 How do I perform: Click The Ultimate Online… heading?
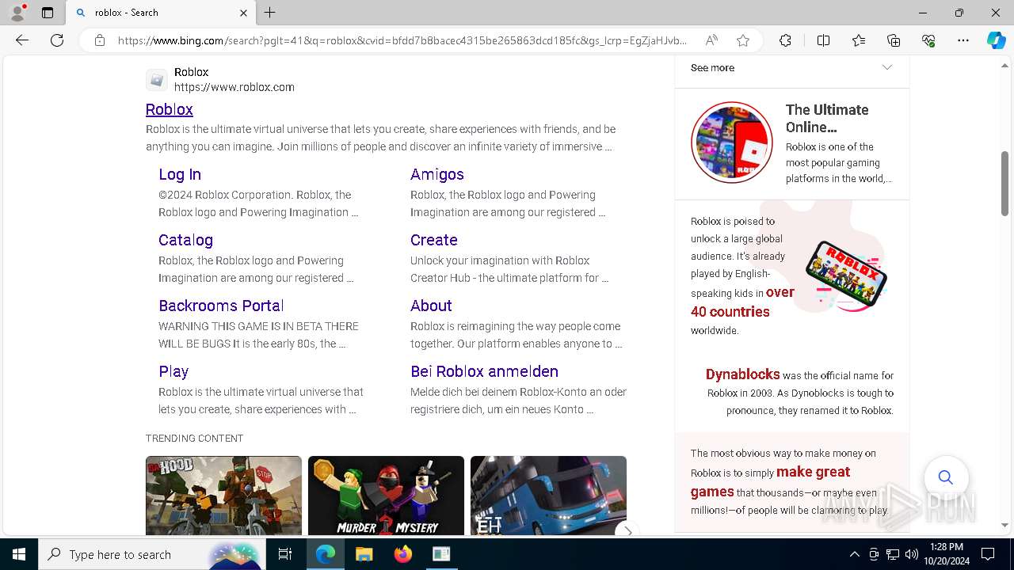click(x=827, y=118)
